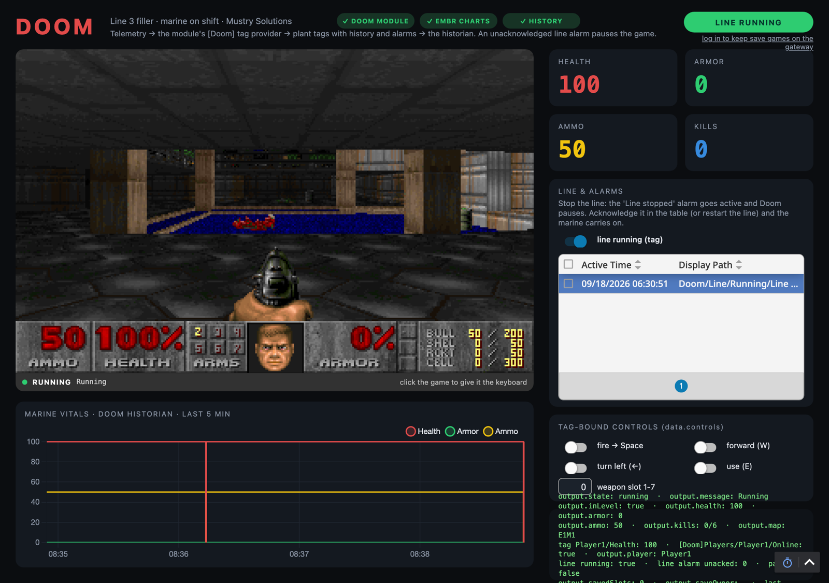
Task: Toggle the use (E) switch
Action: click(x=705, y=467)
